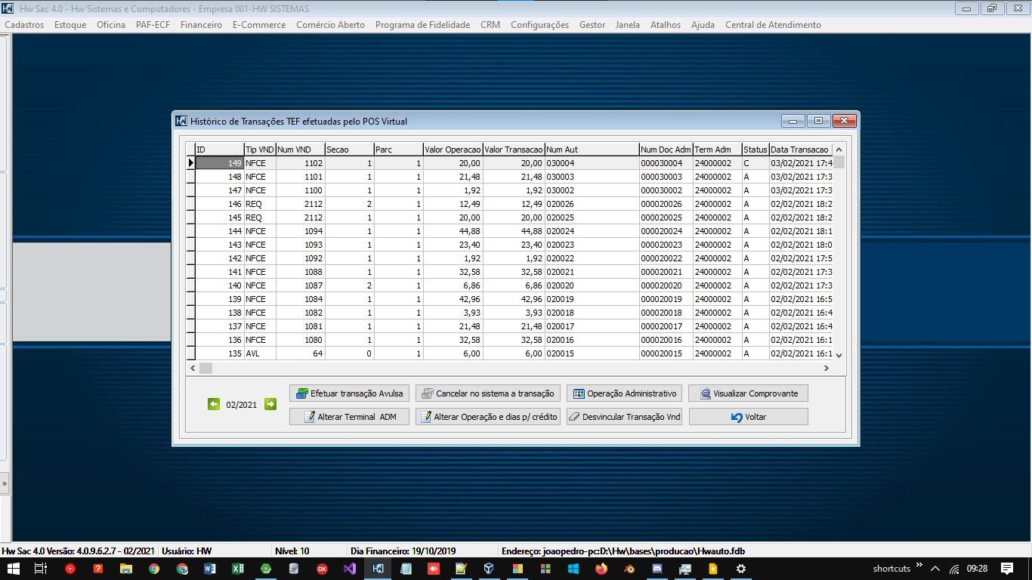Click the Voltar button
The image size is (1032, 580).
748,417
